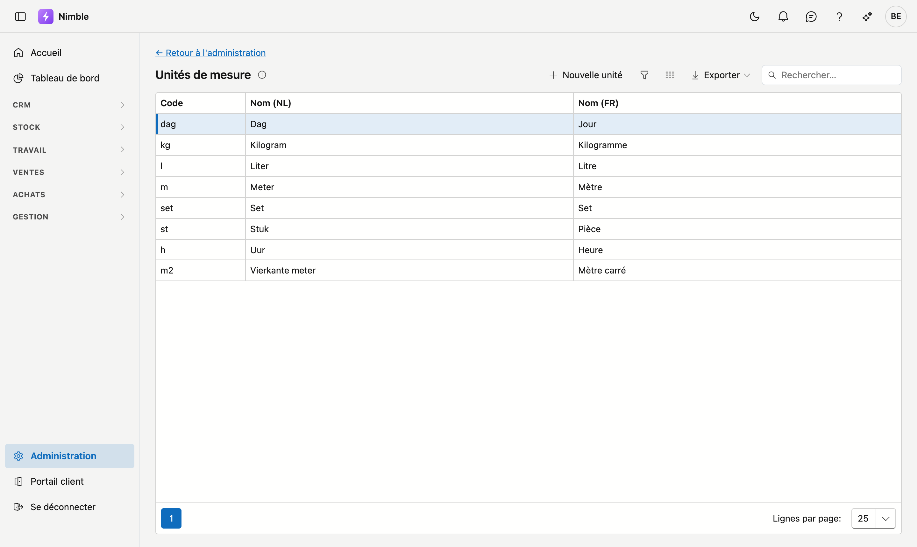Click the Pièce cell
This screenshot has width=917, height=547.
pos(737,229)
